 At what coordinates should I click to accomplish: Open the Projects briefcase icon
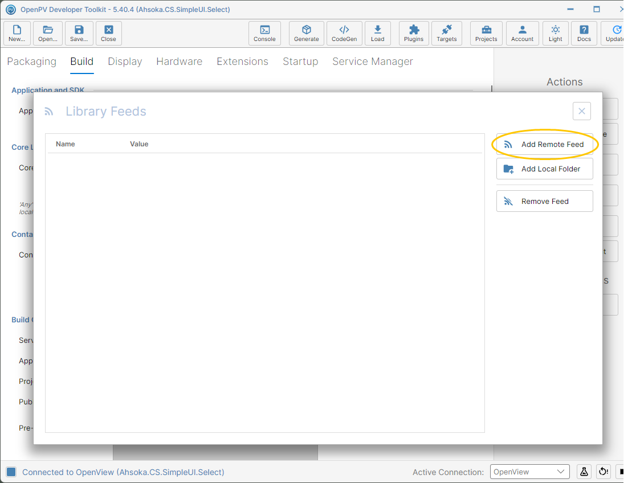point(486,33)
